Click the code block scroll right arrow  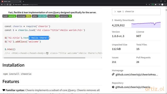(x=102, y=58)
